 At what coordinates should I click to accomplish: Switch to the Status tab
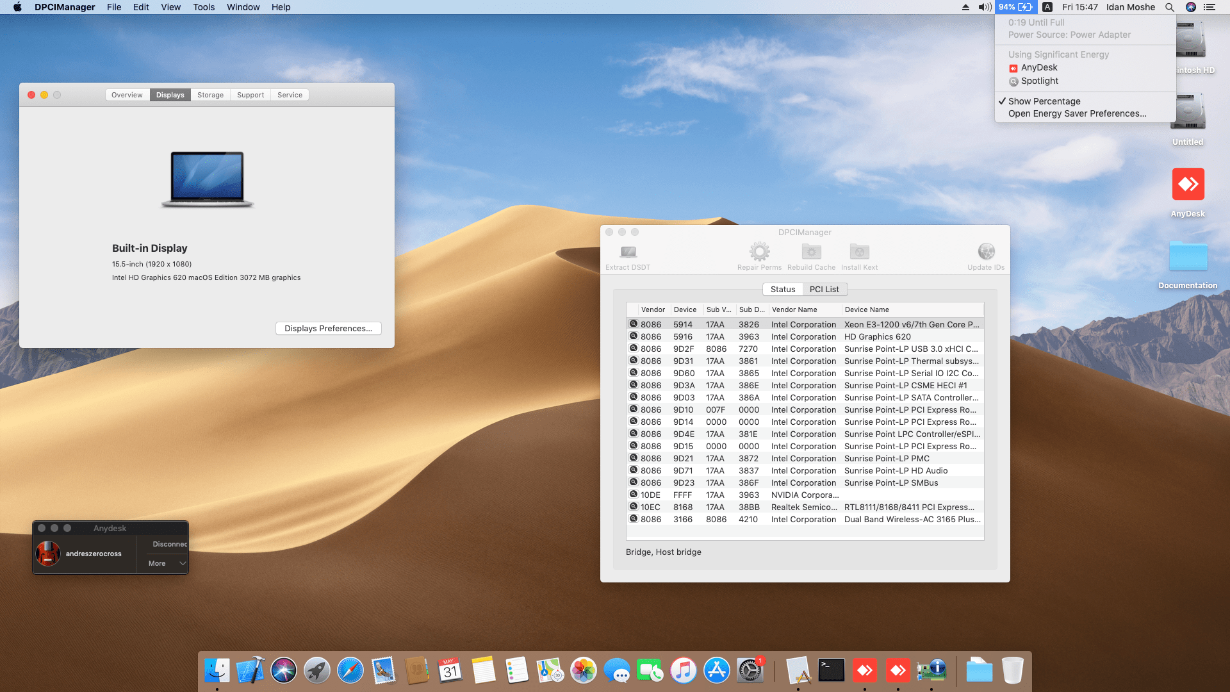783,290
